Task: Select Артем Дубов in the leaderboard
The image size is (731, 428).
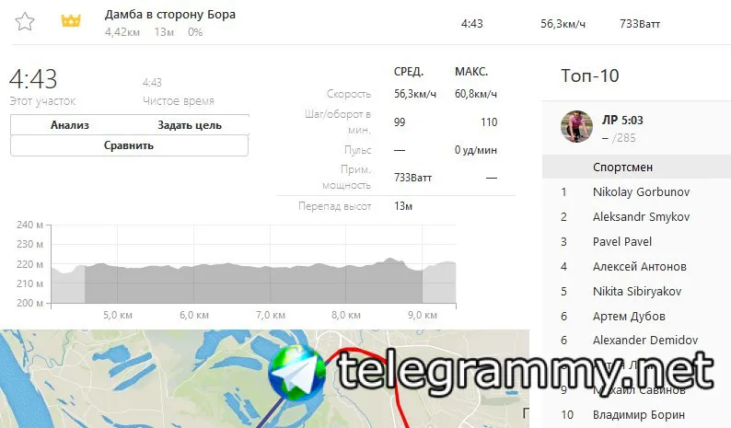Action: coord(629,316)
